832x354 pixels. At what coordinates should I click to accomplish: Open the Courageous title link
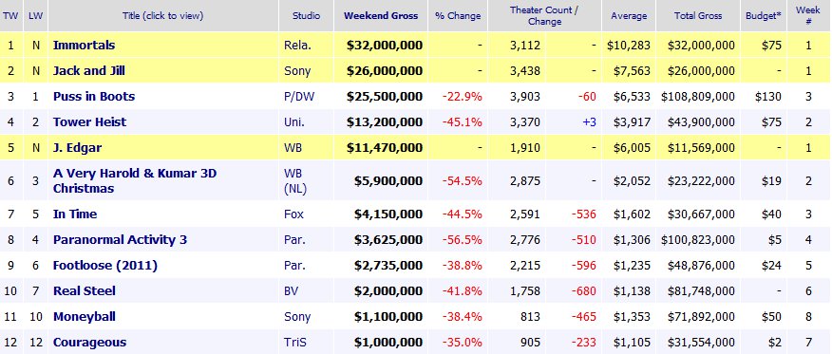[89, 343]
